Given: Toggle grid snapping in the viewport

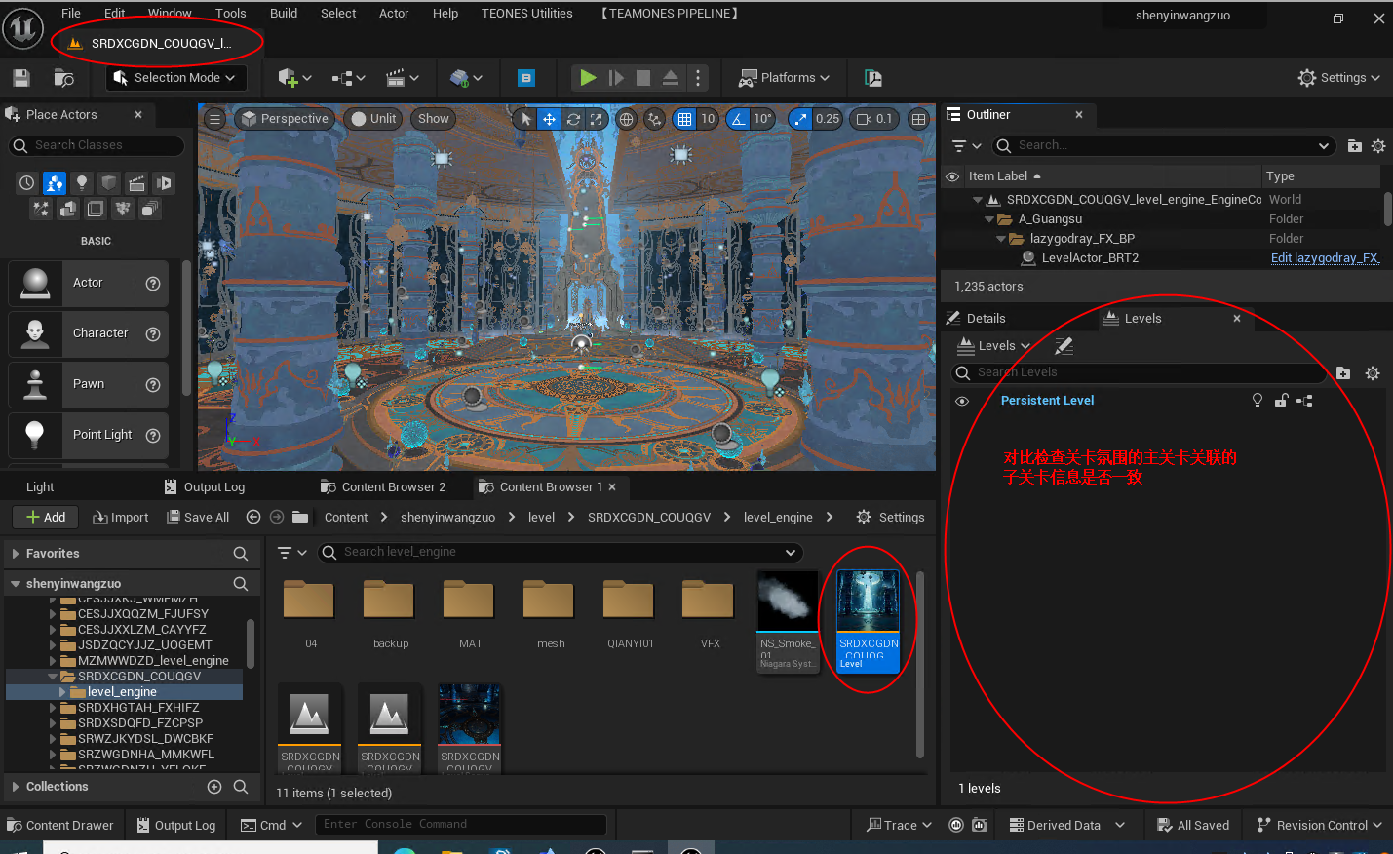Looking at the screenshot, I should coord(684,119).
